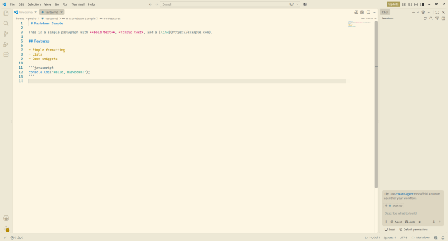
Task: Open the Help menu
Action: point(91,4)
